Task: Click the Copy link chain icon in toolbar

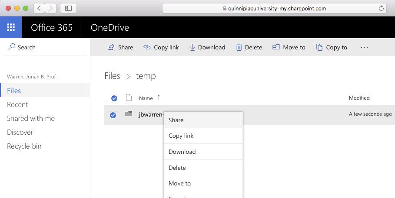Action: coord(147,47)
